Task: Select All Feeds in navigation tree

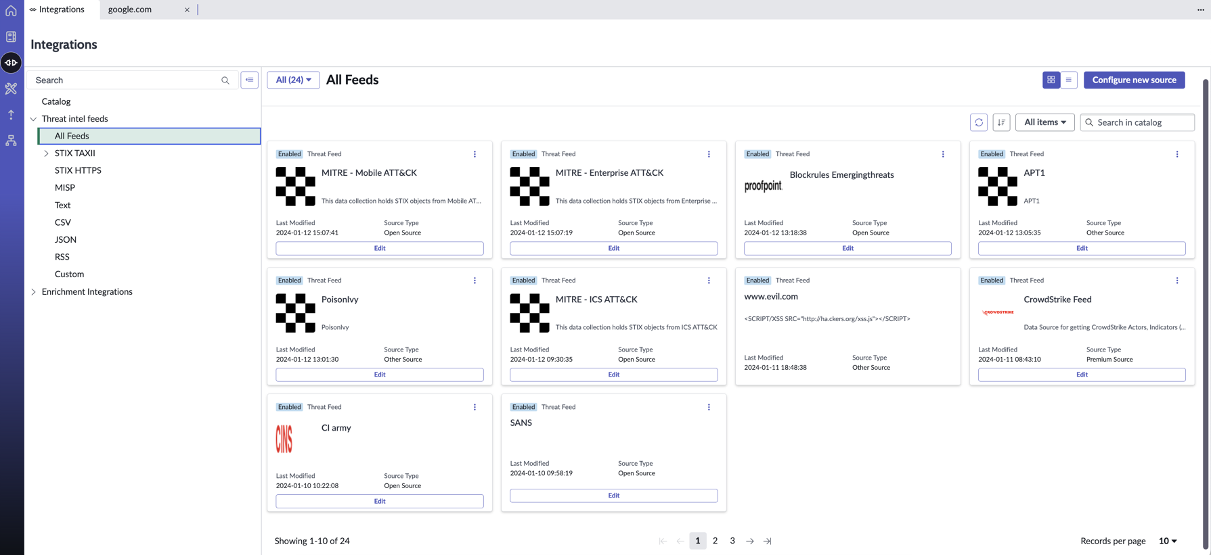Action: pyautogui.click(x=149, y=136)
